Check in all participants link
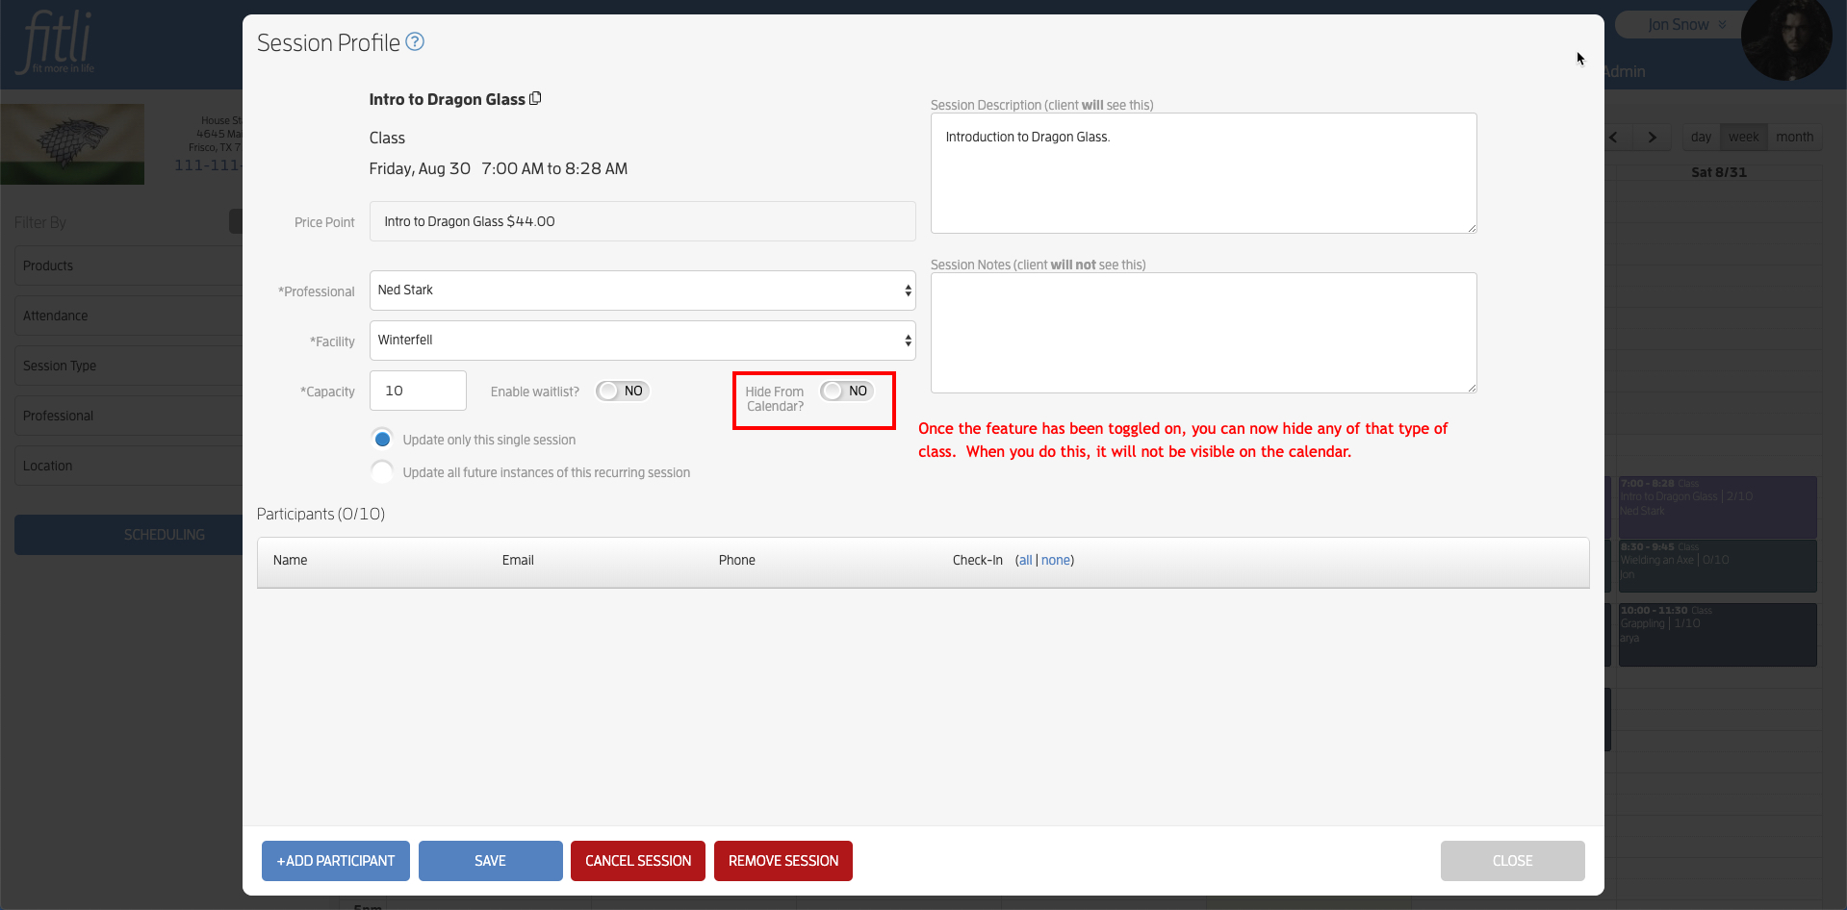The width and height of the screenshot is (1847, 910). [x=1025, y=560]
